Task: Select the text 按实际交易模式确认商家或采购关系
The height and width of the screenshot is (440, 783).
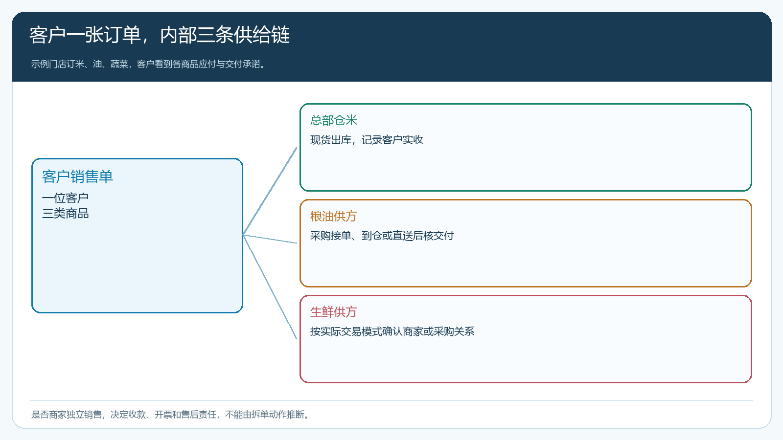Action: point(392,331)
